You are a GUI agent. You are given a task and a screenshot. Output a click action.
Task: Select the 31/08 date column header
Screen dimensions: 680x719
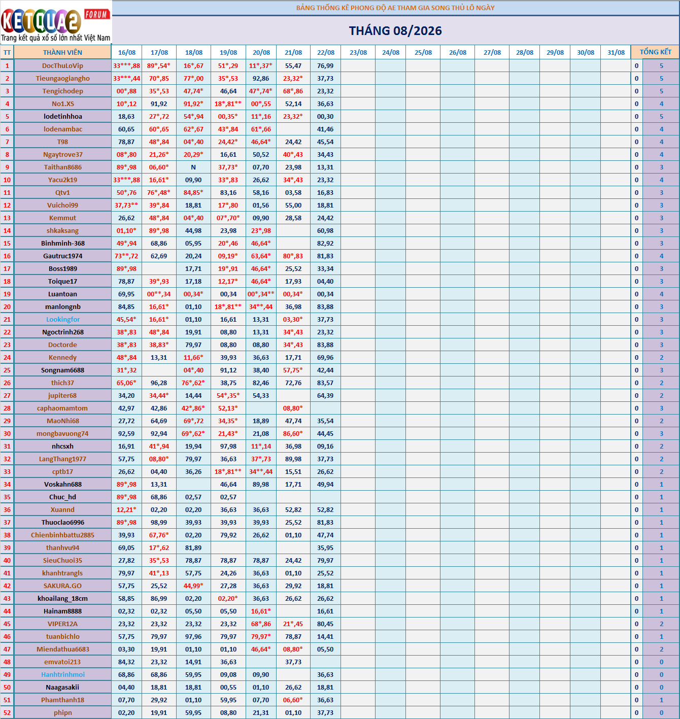(x=616, y=52)
